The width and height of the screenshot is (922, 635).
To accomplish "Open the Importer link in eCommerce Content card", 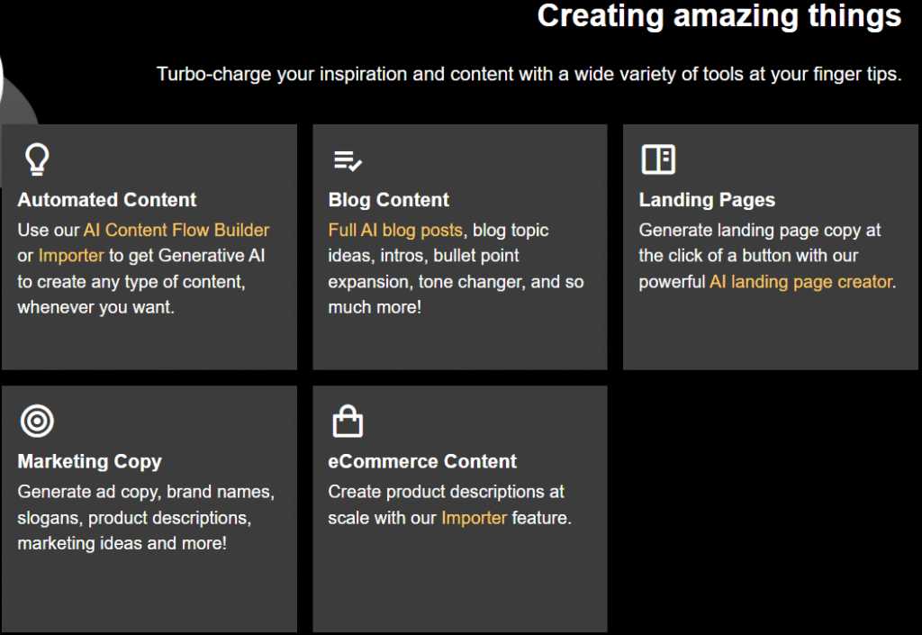I will click(474, 518).
